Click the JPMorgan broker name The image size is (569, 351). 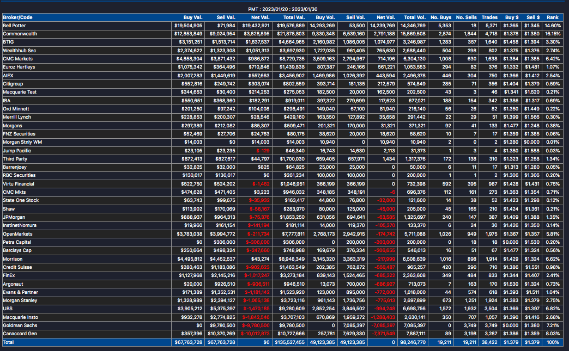pos(14,217)
